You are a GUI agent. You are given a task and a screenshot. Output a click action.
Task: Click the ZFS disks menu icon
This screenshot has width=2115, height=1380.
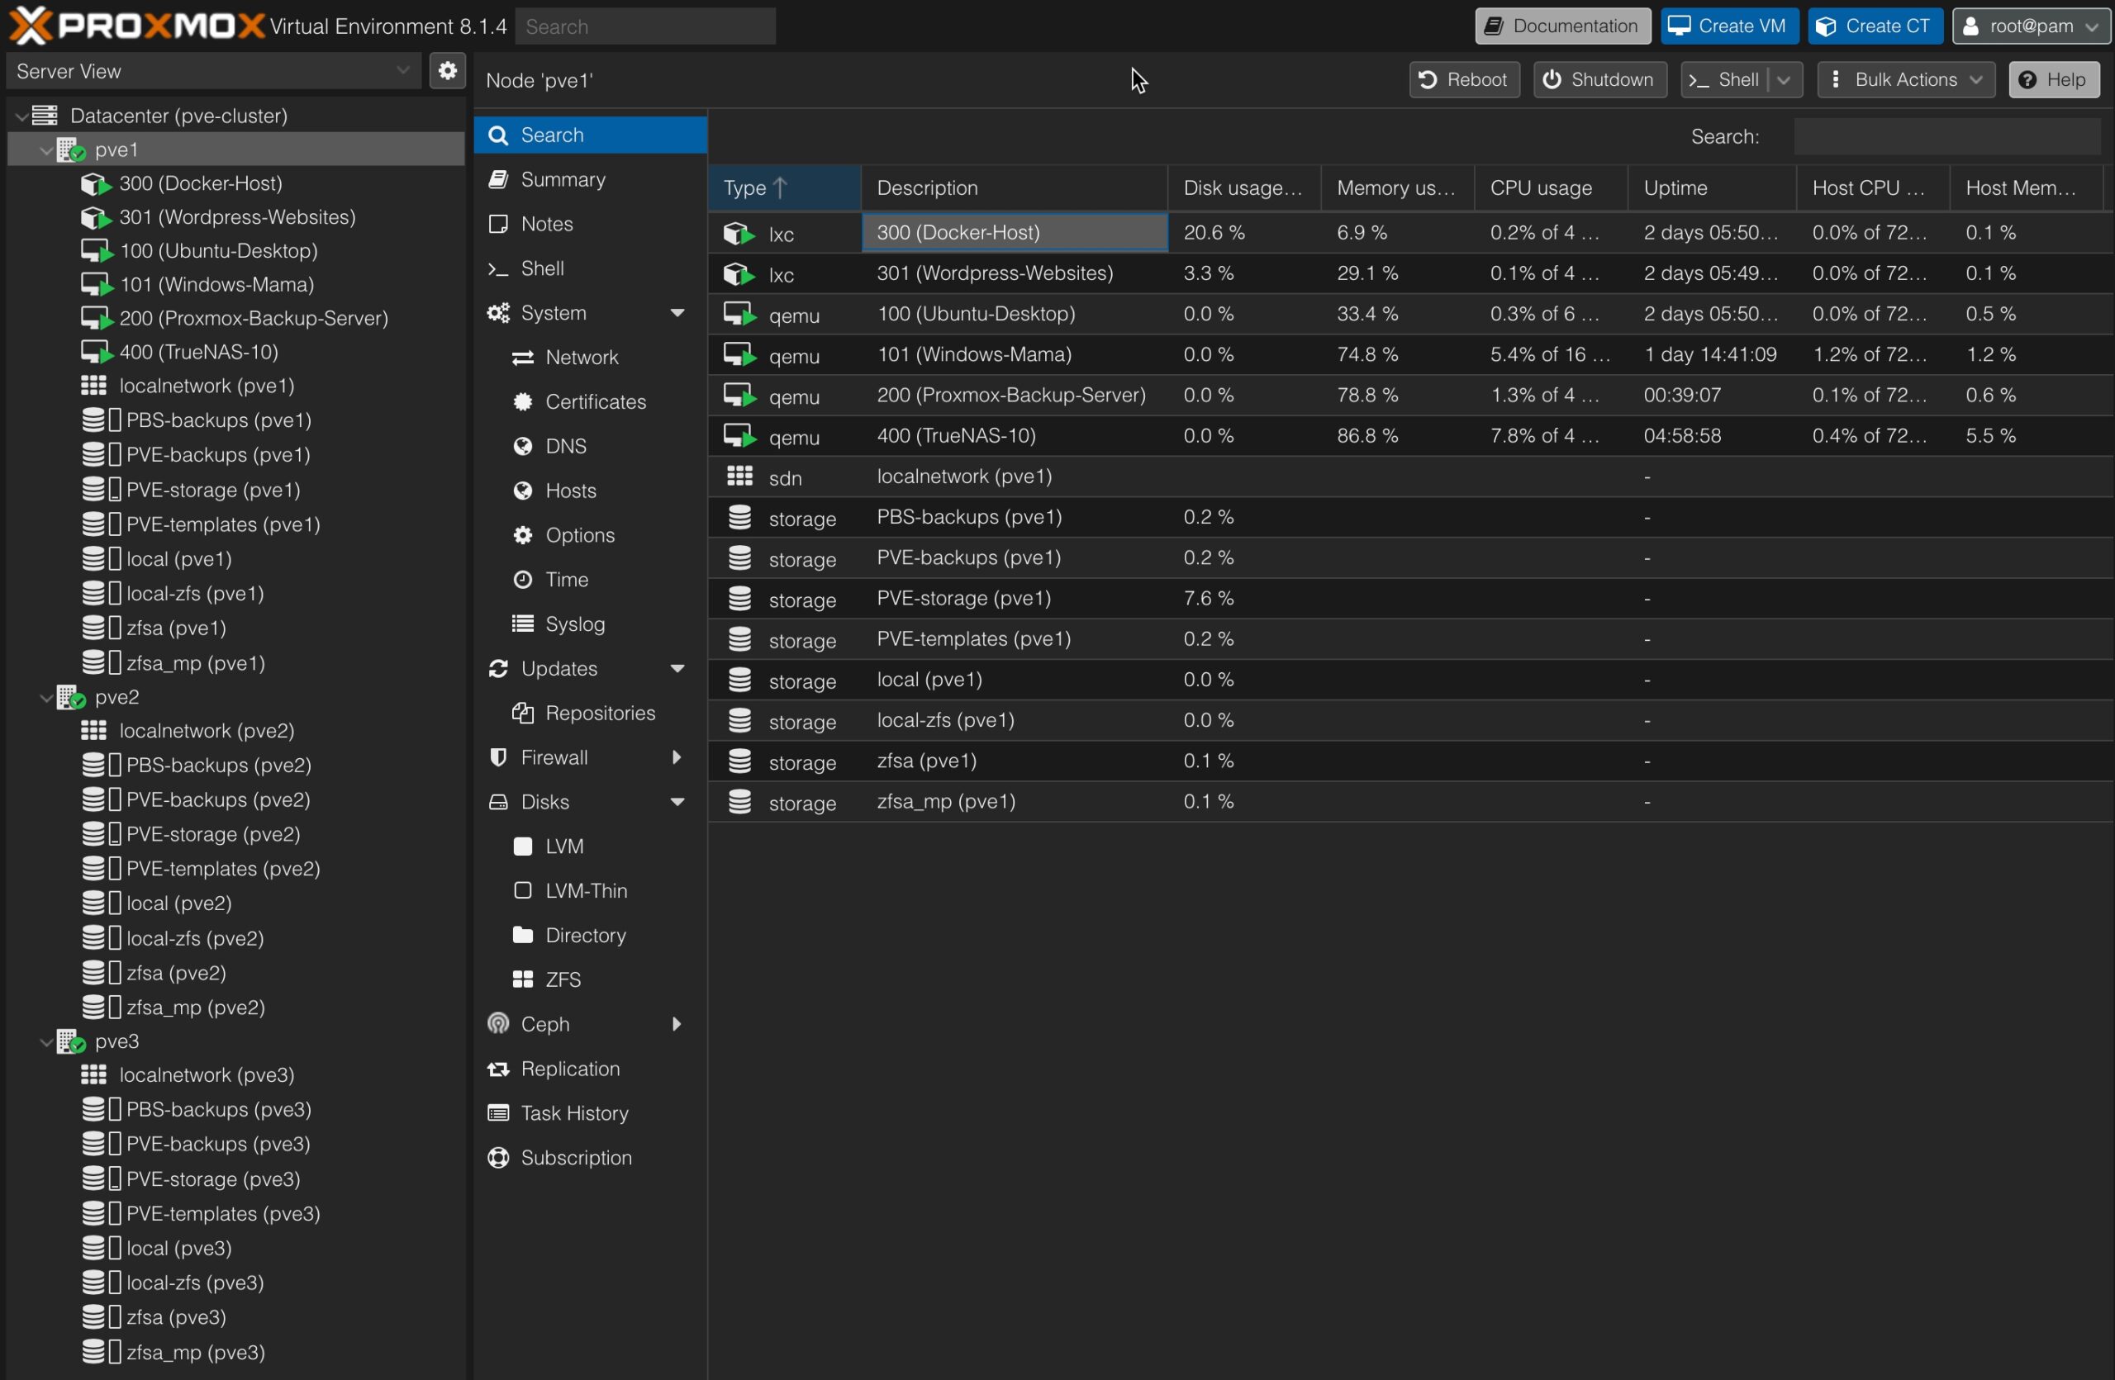point(522,979)
